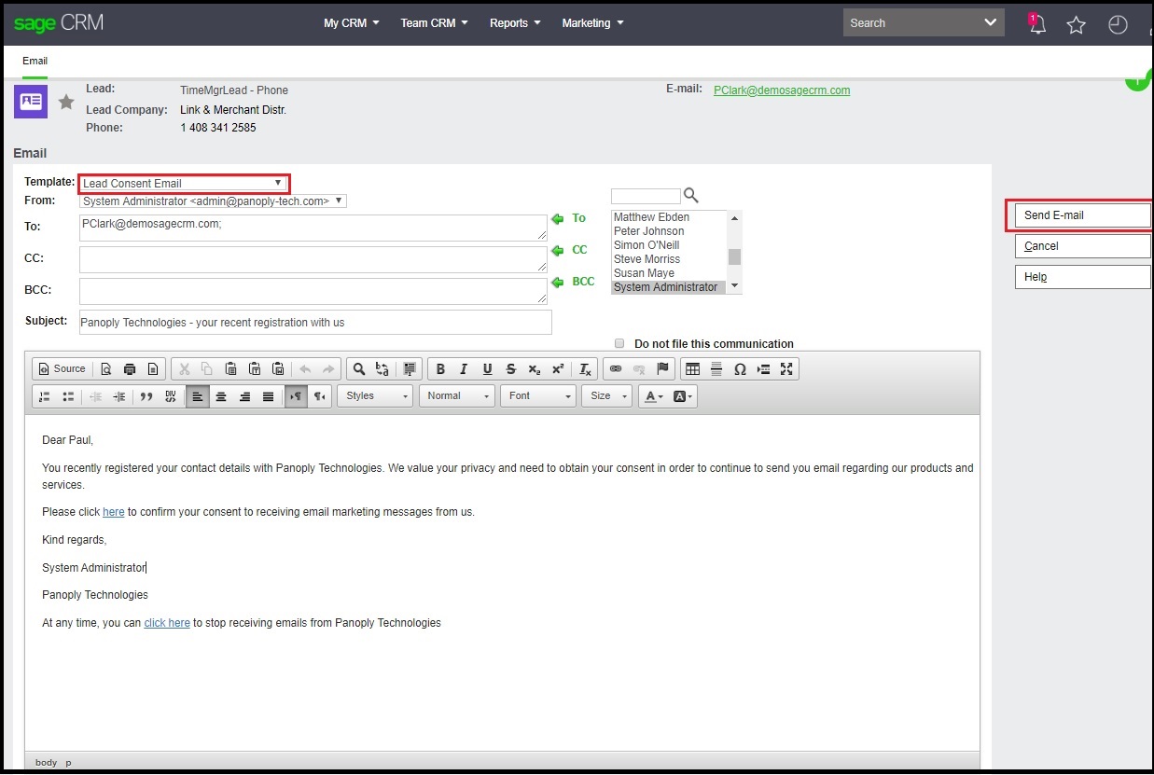Open the Preview icon in editor toolbar
This screenshot has width=1154, height=775.
(x=106, y=368)
